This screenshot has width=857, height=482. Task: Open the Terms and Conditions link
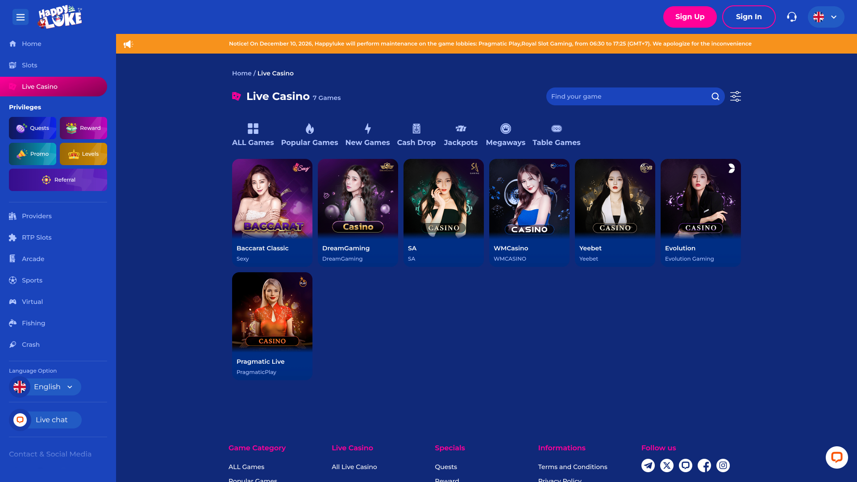(573, 466)
